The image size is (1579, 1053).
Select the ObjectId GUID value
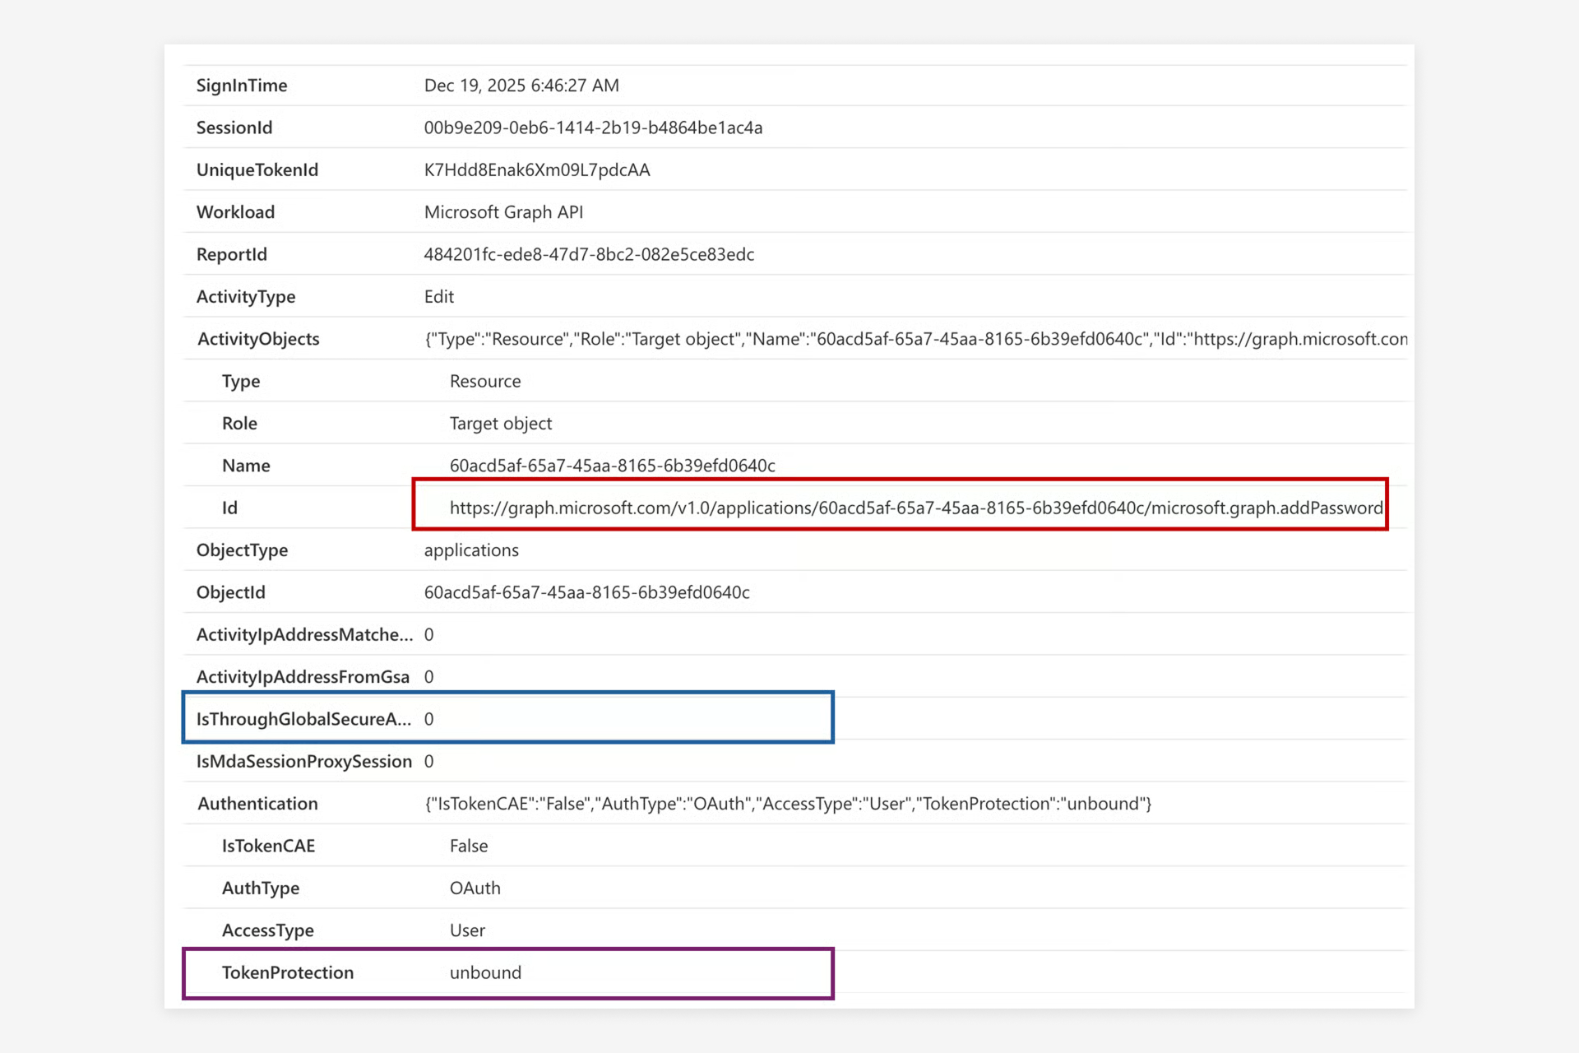586,591
